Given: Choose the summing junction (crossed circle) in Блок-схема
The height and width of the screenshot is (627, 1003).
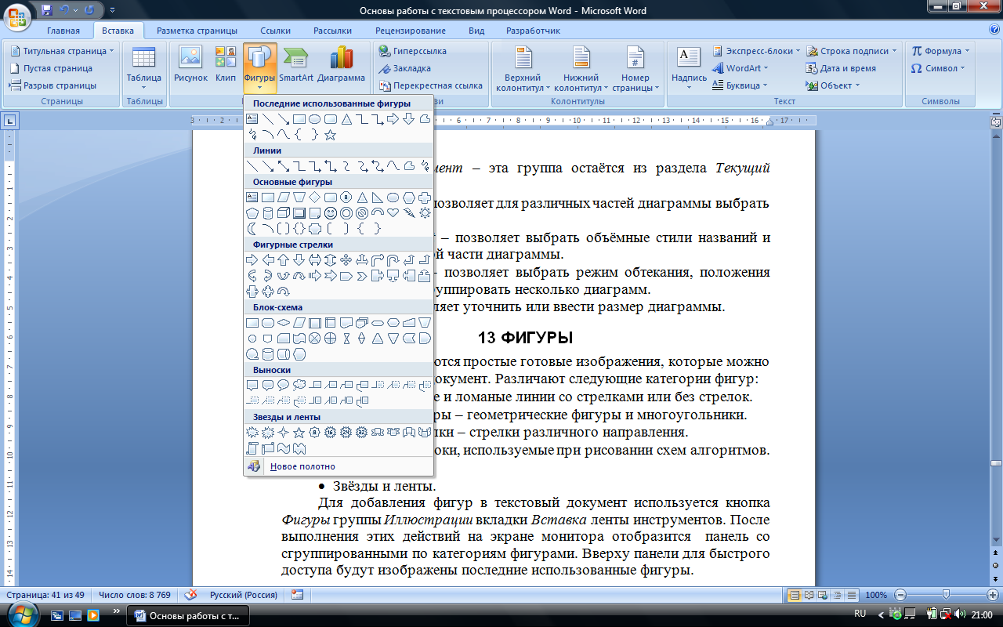Looking at the screenshot, I should point(314,338).
